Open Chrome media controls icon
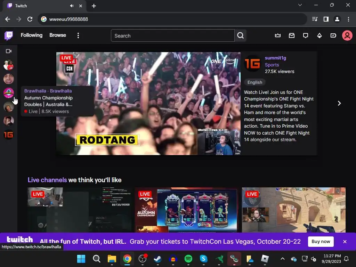 coord(315,19)
